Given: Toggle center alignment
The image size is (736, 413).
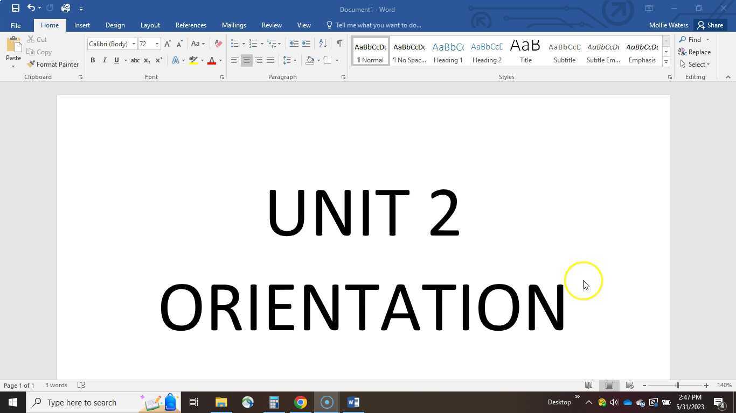Looking at the screenshot, I should 246,60.
